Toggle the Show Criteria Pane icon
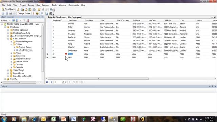The image size is (217, 122). click(7, 14)
